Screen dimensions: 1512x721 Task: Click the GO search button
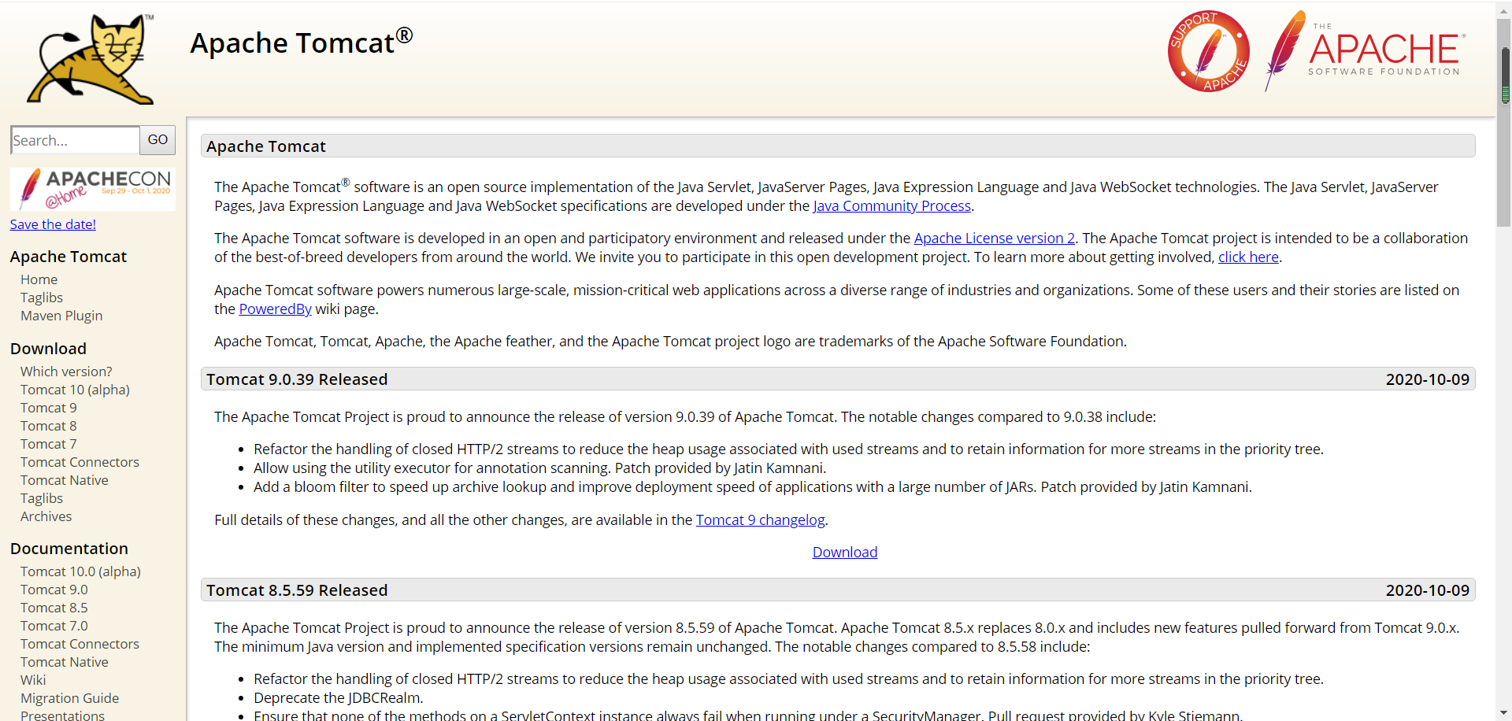157,140
